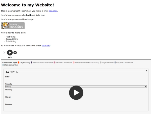152x114 pixels.
Task: Go to the previous slide arrow
Action: 5,53
